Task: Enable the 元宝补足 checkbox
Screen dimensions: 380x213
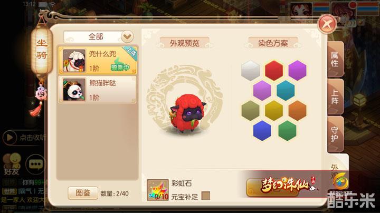Action: click(206, 196)
